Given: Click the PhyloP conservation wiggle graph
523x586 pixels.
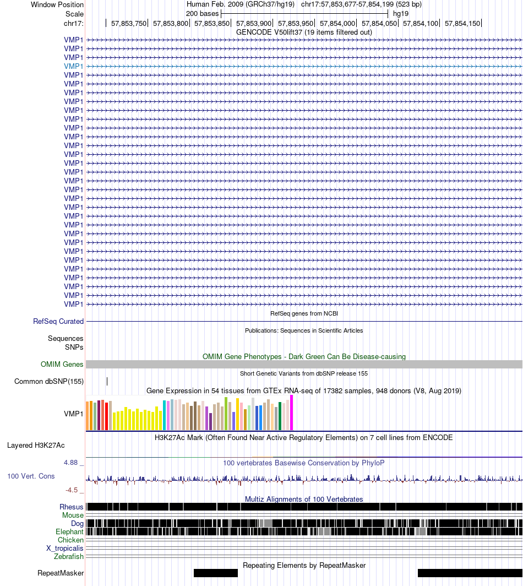Looking at the screenshot, I should pos(304,480).
